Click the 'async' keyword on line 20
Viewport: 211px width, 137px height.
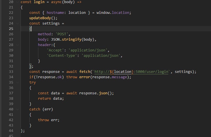pyautogui.click(x=56, y=2)
